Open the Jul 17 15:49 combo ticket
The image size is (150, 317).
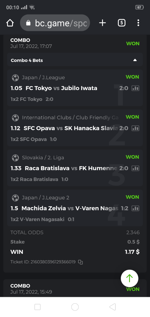tap(75, 288)
